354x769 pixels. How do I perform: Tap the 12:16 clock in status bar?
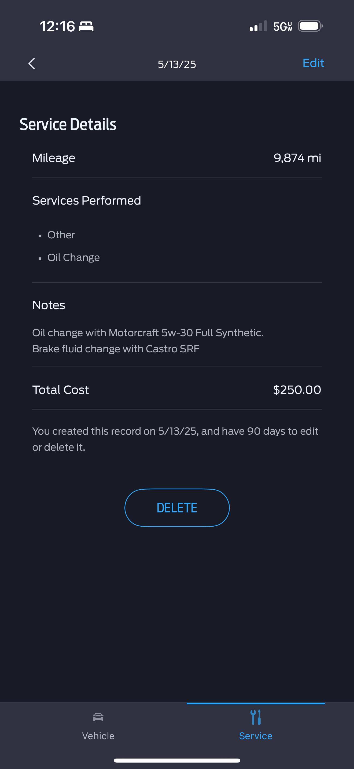tap(57, 26)
